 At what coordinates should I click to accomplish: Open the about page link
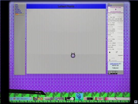click(17, 6)
